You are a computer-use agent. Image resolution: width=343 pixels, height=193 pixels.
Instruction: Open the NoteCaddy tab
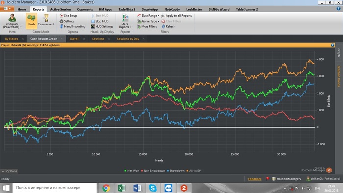point(172,9)
